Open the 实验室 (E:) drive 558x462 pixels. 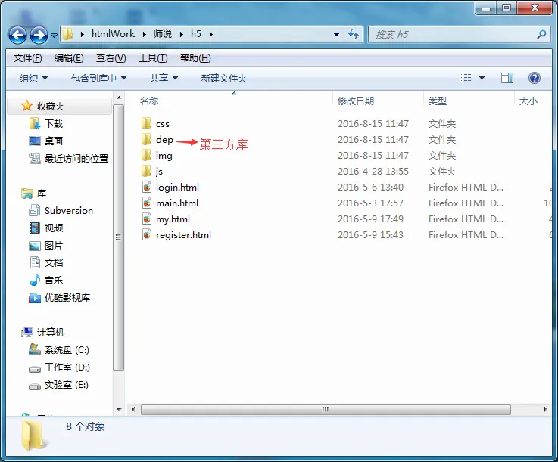tap(67, 385)
